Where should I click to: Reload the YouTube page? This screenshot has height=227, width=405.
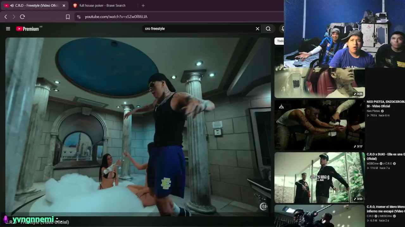(22, 17)
